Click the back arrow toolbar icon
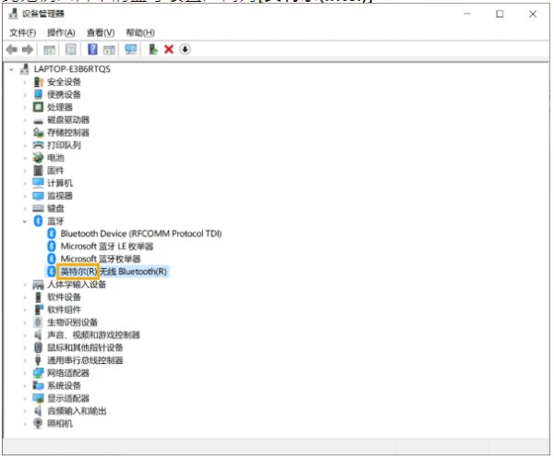This screenshot has height=460, width=554. click(x=12, y=50)
